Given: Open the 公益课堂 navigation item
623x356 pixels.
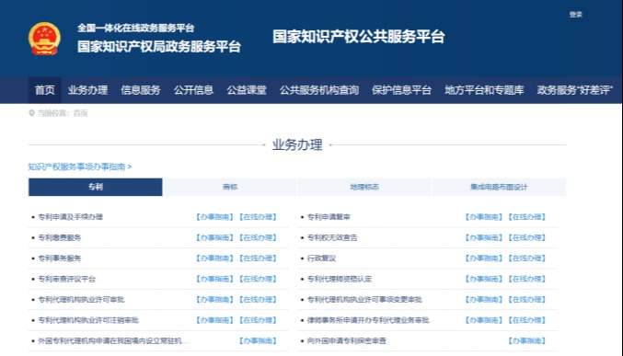Looking at the screenshot, I should 247,90.
